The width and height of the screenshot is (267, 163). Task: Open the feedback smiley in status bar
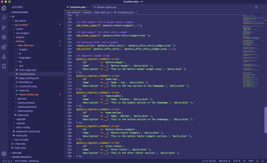click(257, 161)
